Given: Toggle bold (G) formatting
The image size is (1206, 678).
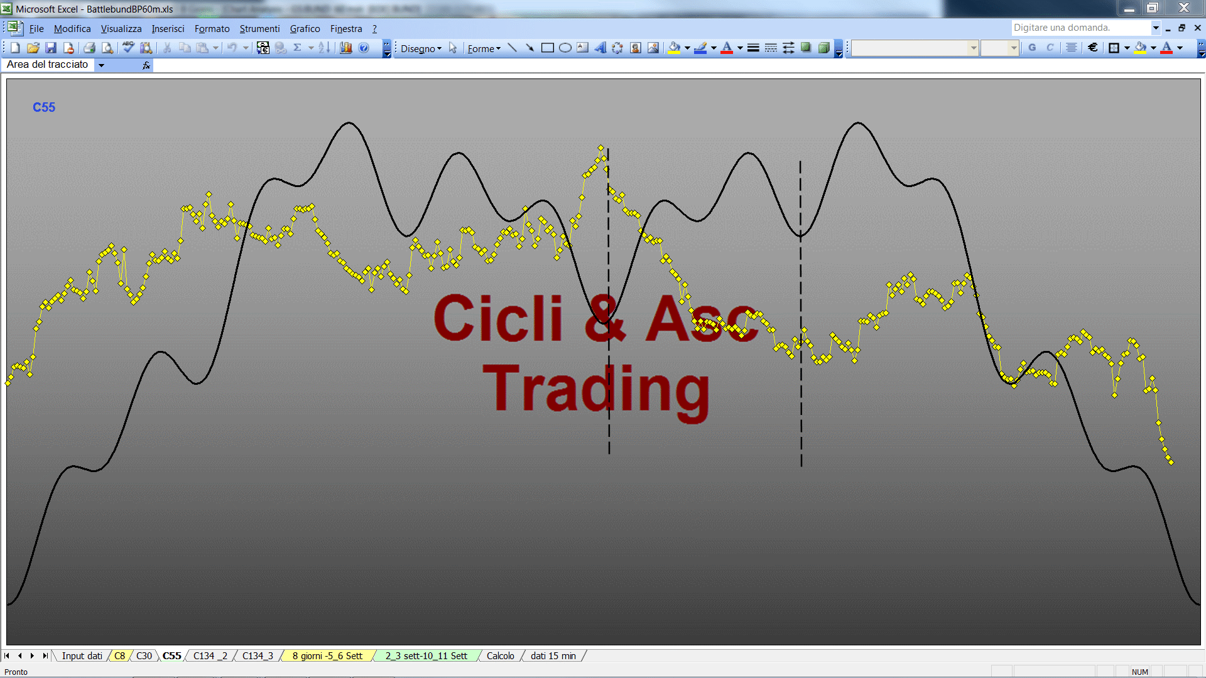Looking at the screenshot, I should tap(1032, 48).
